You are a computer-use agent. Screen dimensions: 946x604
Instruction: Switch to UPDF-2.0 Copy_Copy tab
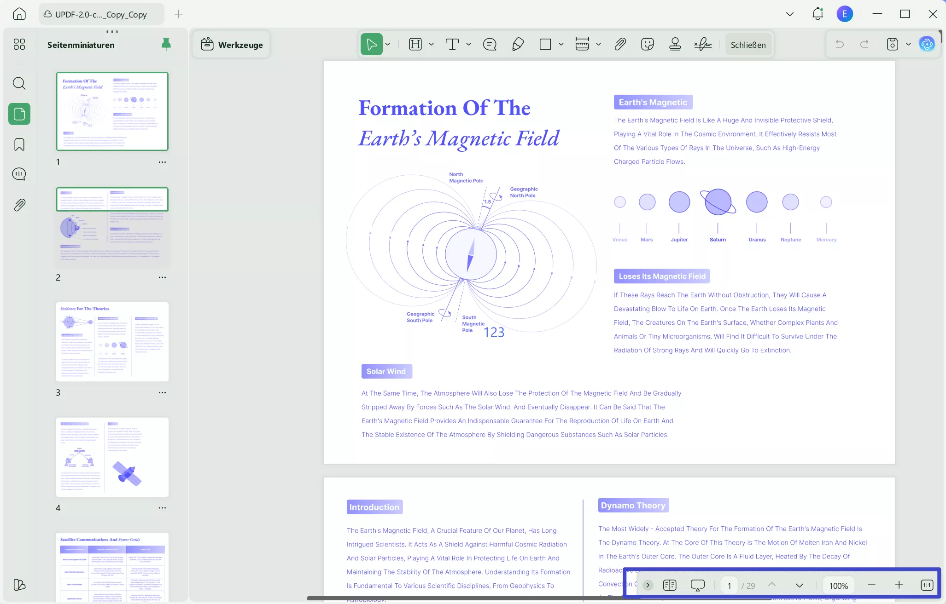pyautogui.click(x=101, y=14)
